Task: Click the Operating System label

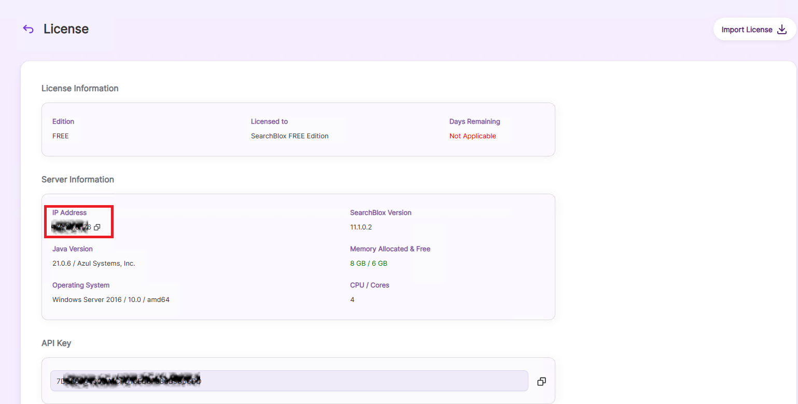Action: [81, 285]
